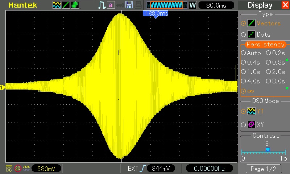Close the Display menu panel
The width and height of the screenshot is (290, 174).
pyautogui.click(x=285, y=5)
